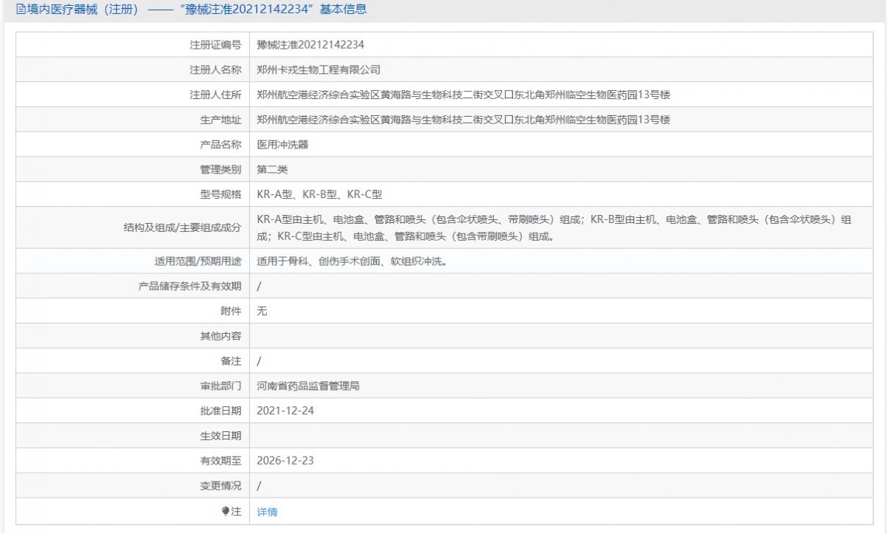Open the 详情 link

267,512
